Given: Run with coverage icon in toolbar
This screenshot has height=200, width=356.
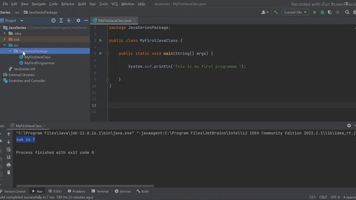Looking at the screenshot, I should [330, 12].
